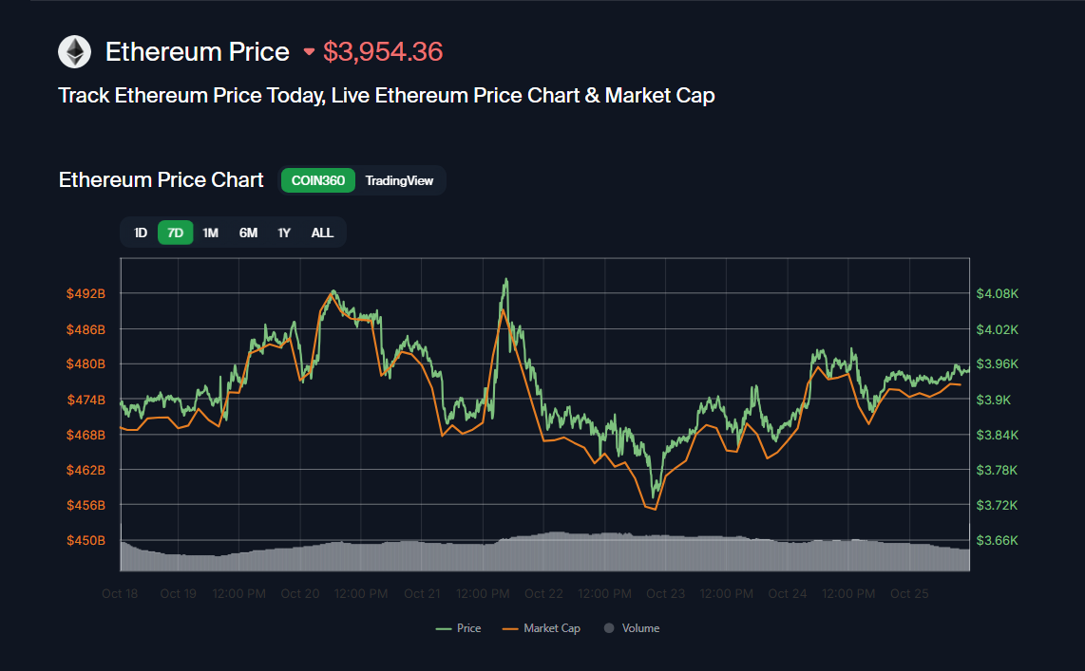1085x671 pixels.
Task: Select the ALL time range
Action: tap(322, 232)
